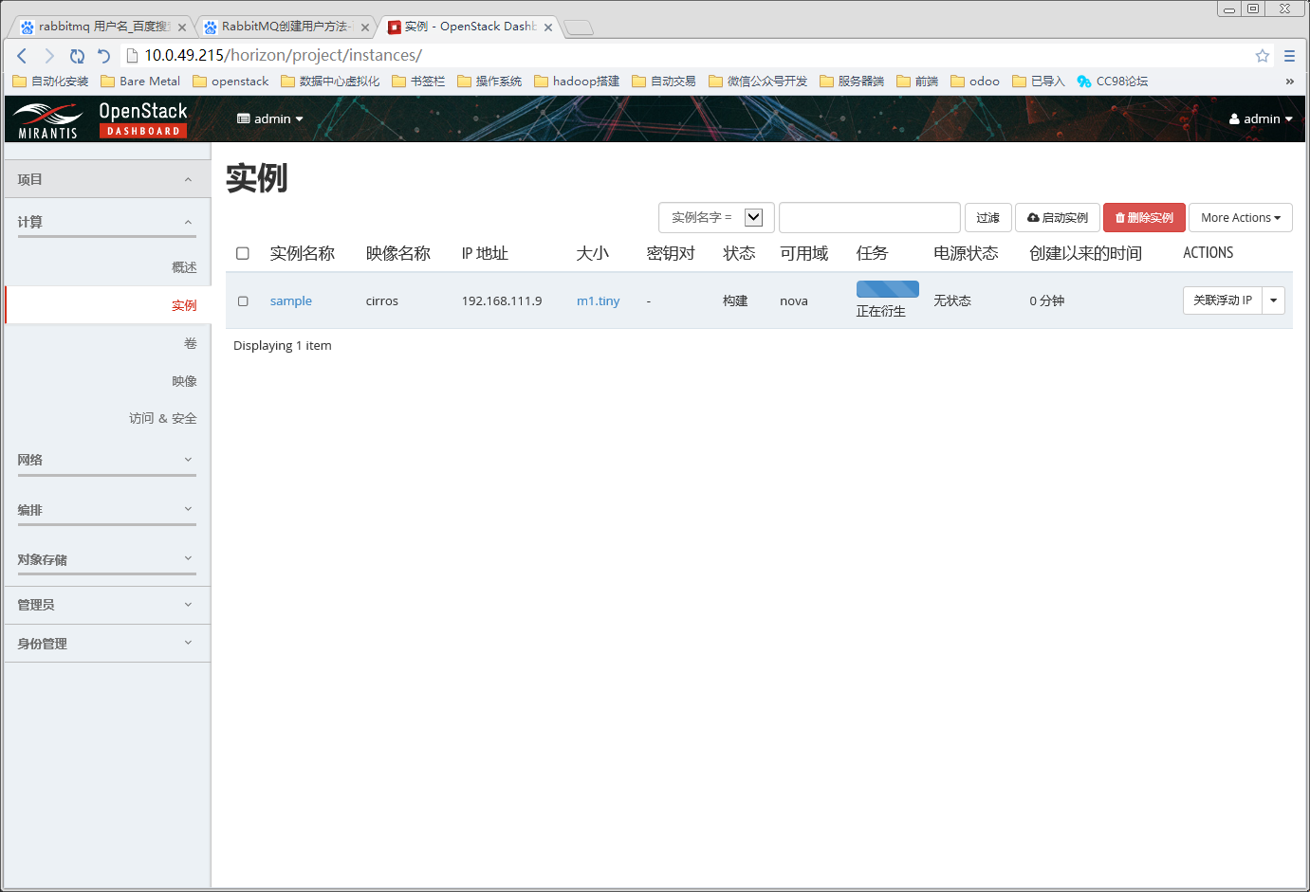Click inside the instance filter input field
This screenshot has height=892, width=1310.
(x=868, y=217)
